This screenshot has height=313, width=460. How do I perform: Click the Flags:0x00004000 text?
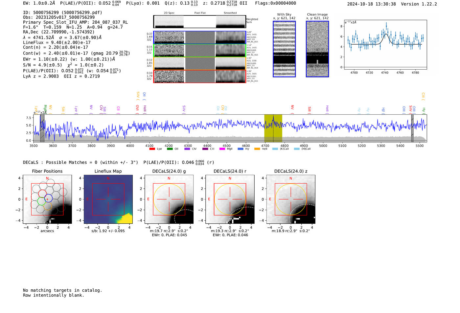(275, 3)
